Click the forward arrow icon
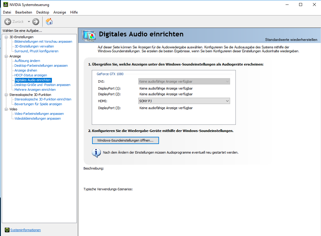321x236 pixels. coord(36,22)
